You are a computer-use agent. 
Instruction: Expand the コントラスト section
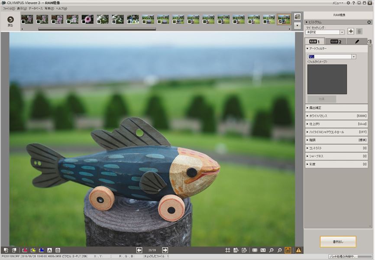(x=336, y=148)
